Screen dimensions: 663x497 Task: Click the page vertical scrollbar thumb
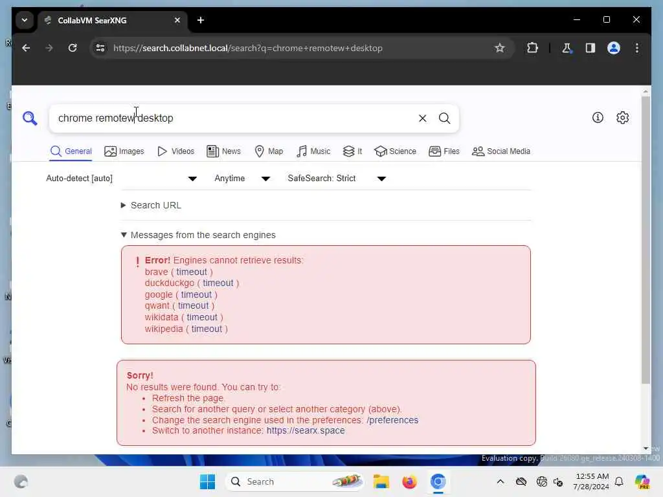coord(646,239)
